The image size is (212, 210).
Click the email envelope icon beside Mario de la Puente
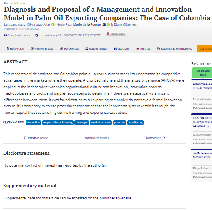point(104,24)
